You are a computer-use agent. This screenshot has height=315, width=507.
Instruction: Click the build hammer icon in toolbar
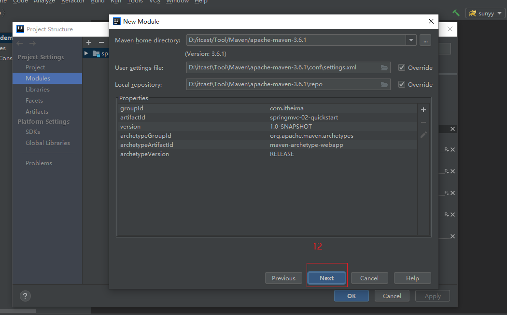pos(456,13)
